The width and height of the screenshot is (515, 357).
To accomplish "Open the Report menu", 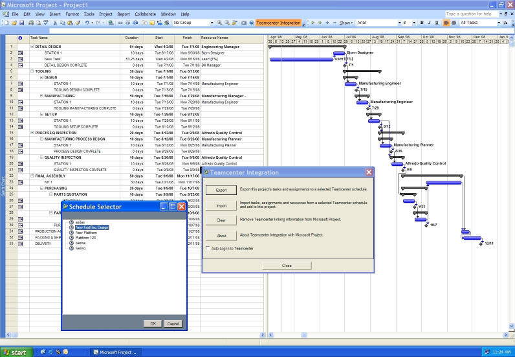I will point(124,14).
